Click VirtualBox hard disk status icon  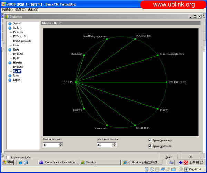click(x=147, y=169)
